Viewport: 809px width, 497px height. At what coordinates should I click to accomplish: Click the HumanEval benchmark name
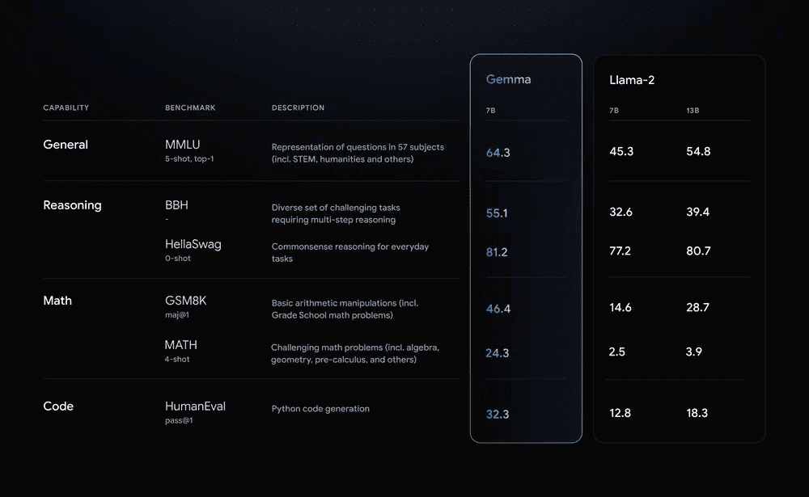[195, 406]
